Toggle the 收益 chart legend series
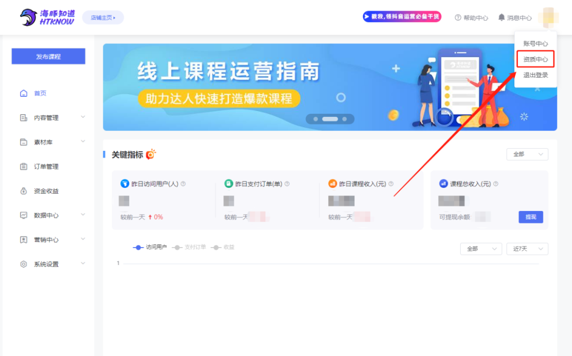572x356 pixels. pyautogui.click(x=223, y=247)
